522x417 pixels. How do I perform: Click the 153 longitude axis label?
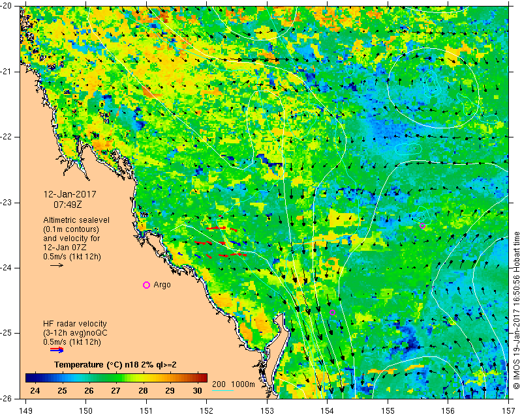tap(267, 411)
